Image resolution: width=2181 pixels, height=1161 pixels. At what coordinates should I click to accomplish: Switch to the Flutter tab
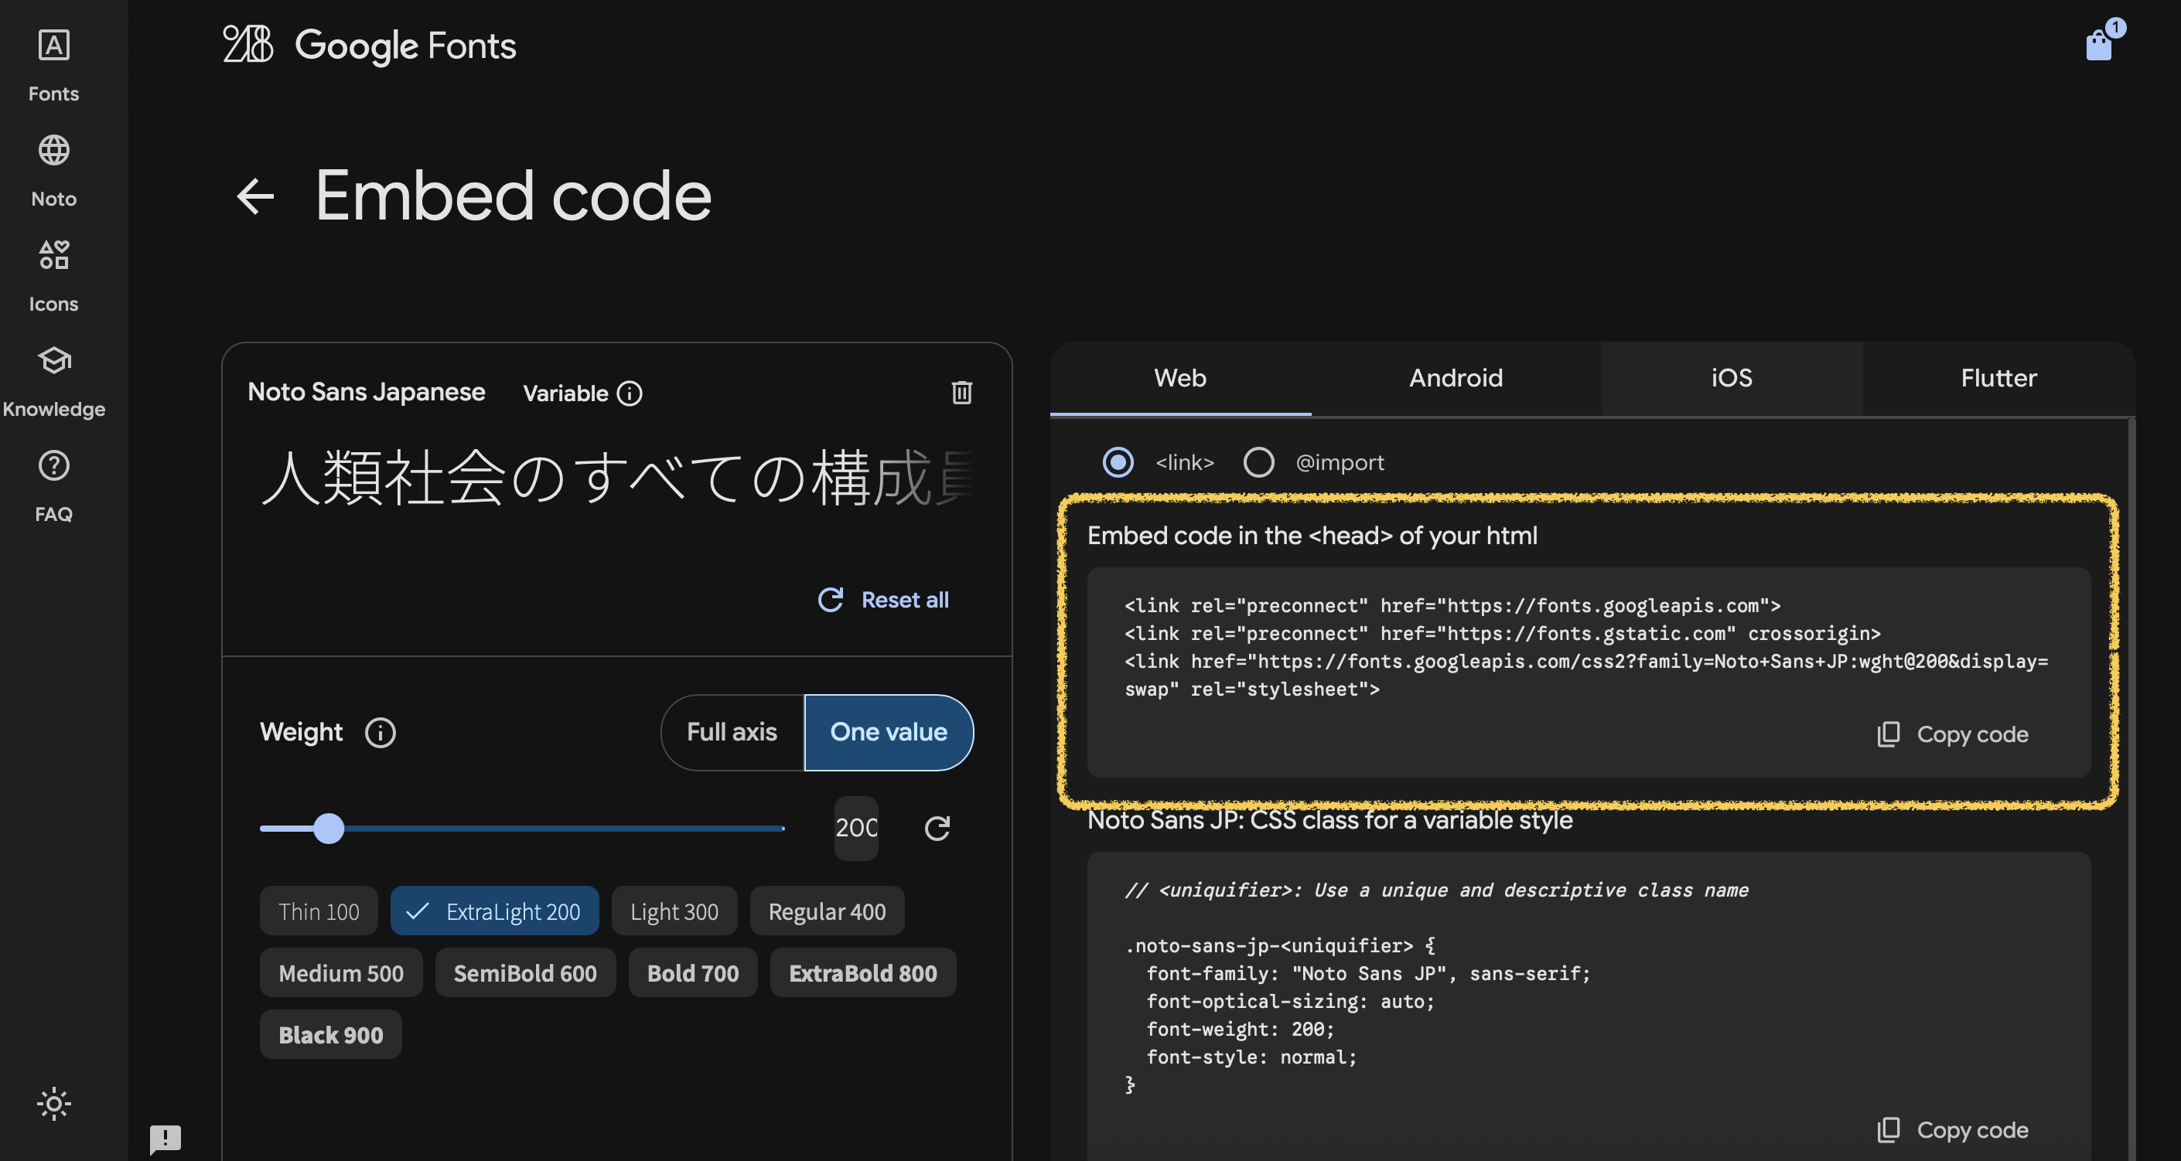click(x=1999, y=378)
